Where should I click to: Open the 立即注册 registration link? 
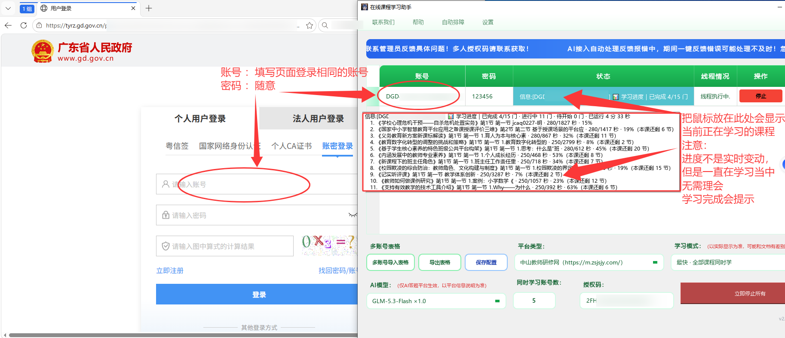pos(170,270)
